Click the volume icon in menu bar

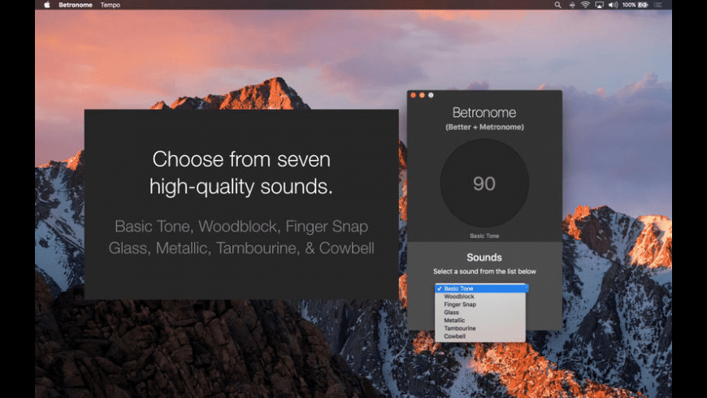click(x=613, y=5)
